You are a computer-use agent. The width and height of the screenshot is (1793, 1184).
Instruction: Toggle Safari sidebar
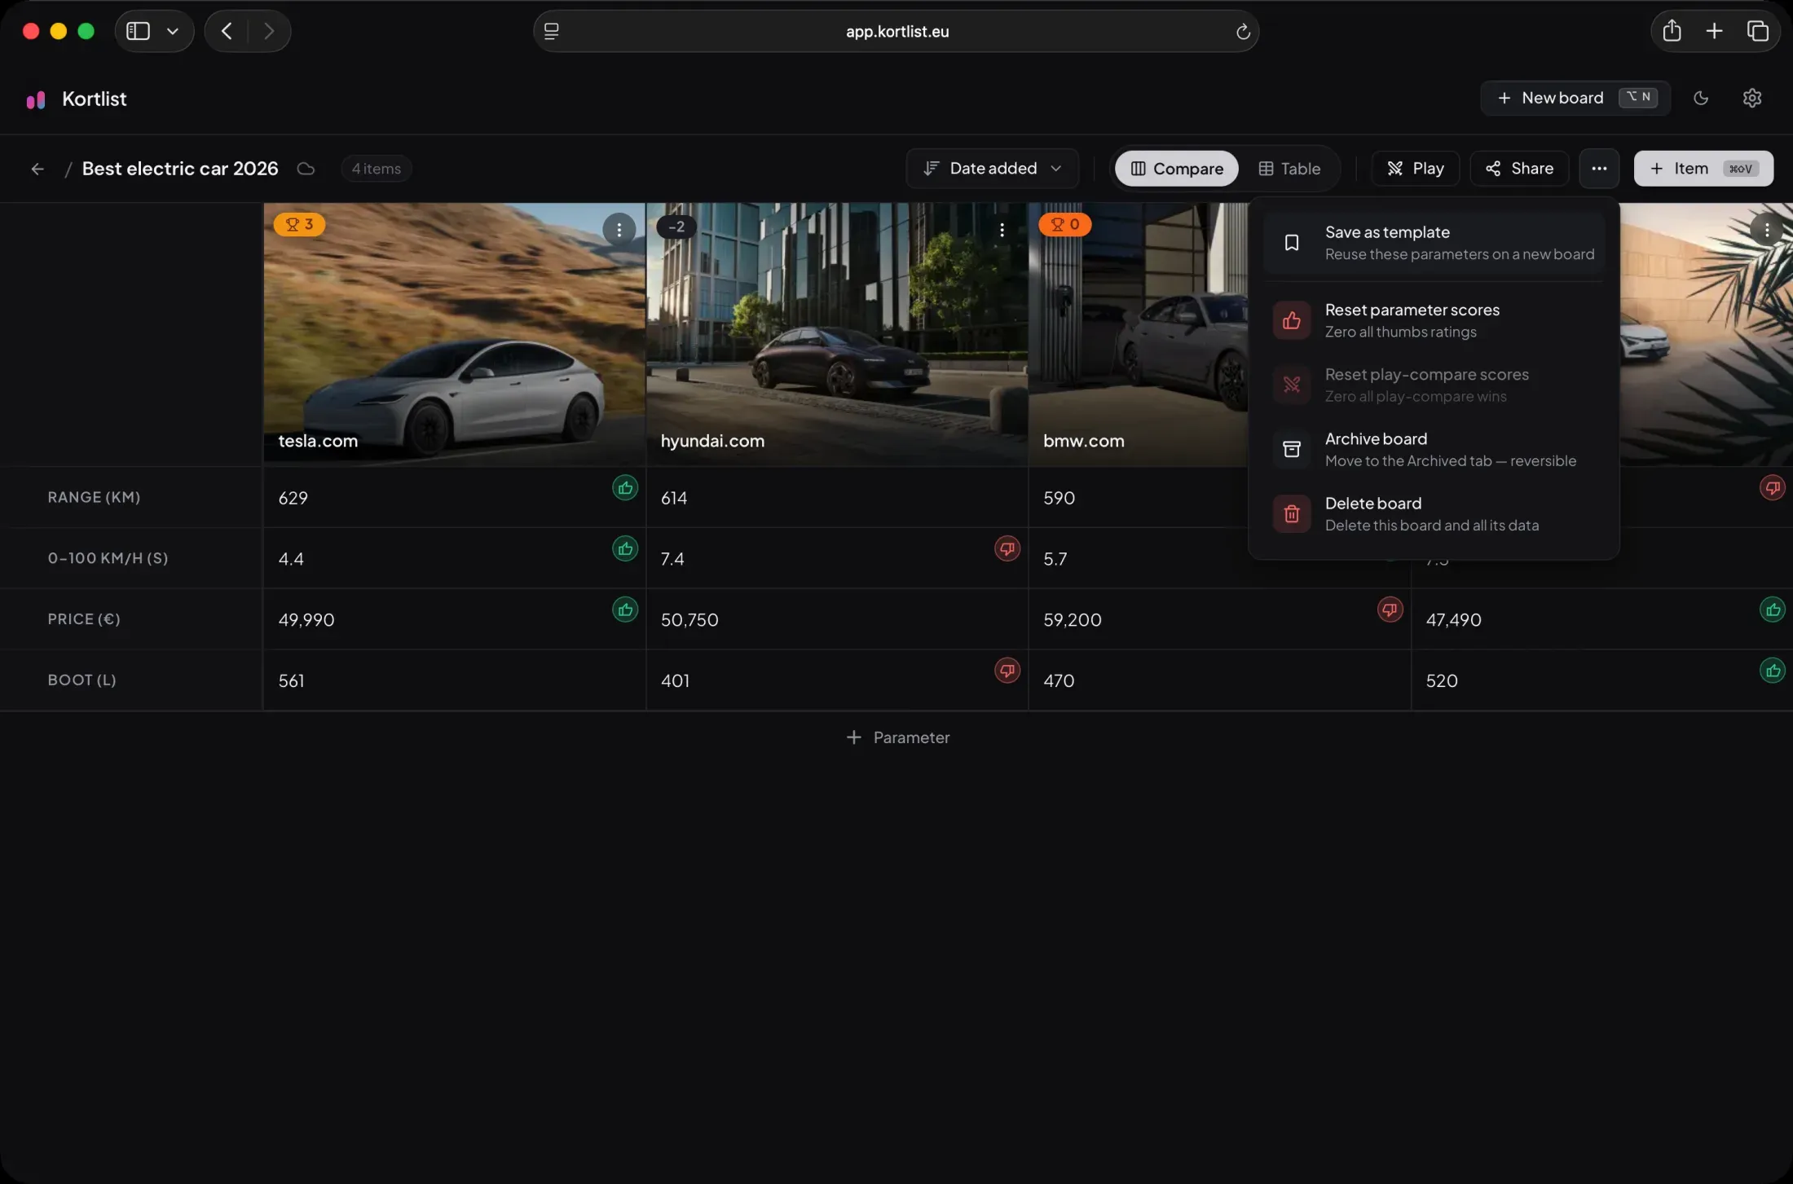139,31
